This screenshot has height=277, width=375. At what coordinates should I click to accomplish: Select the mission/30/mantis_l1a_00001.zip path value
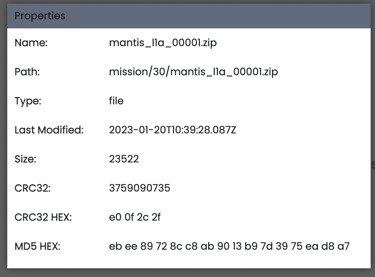(x=193, y=72)
